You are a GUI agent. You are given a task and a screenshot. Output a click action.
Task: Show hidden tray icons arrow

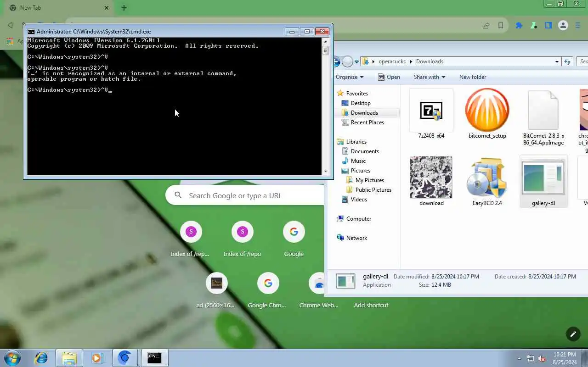(519, 358)
